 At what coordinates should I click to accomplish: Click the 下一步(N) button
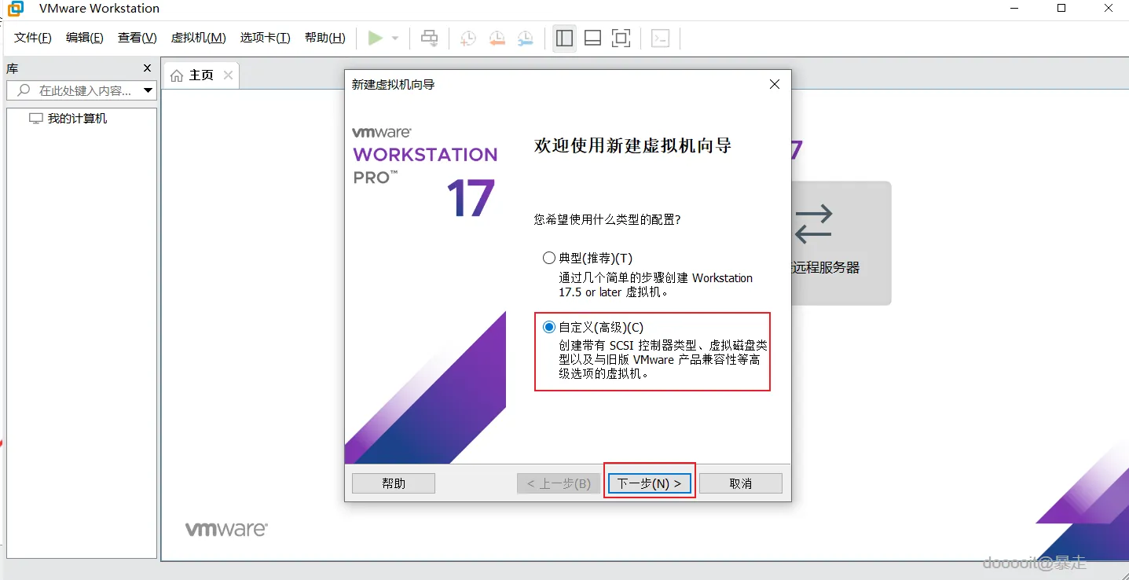[x=649, y=483]
